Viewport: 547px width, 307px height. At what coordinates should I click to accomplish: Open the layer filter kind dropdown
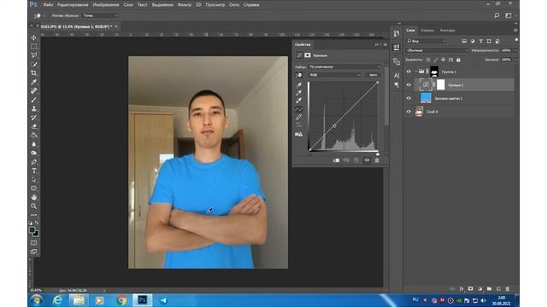point(426,41)
